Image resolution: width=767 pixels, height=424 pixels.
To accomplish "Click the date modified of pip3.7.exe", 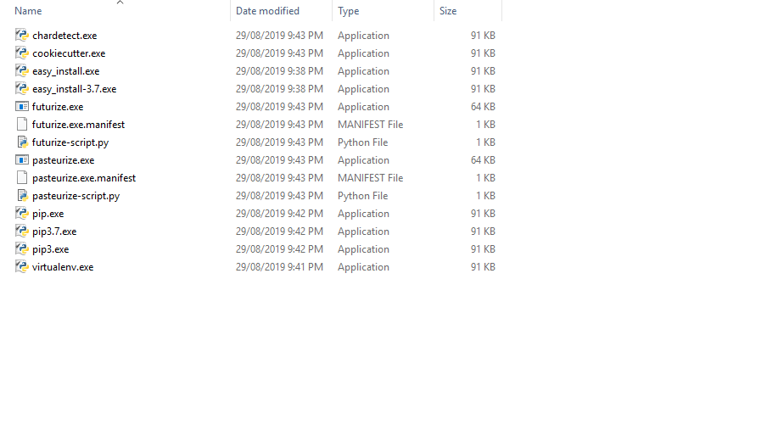I will click(x=279, y=232).
